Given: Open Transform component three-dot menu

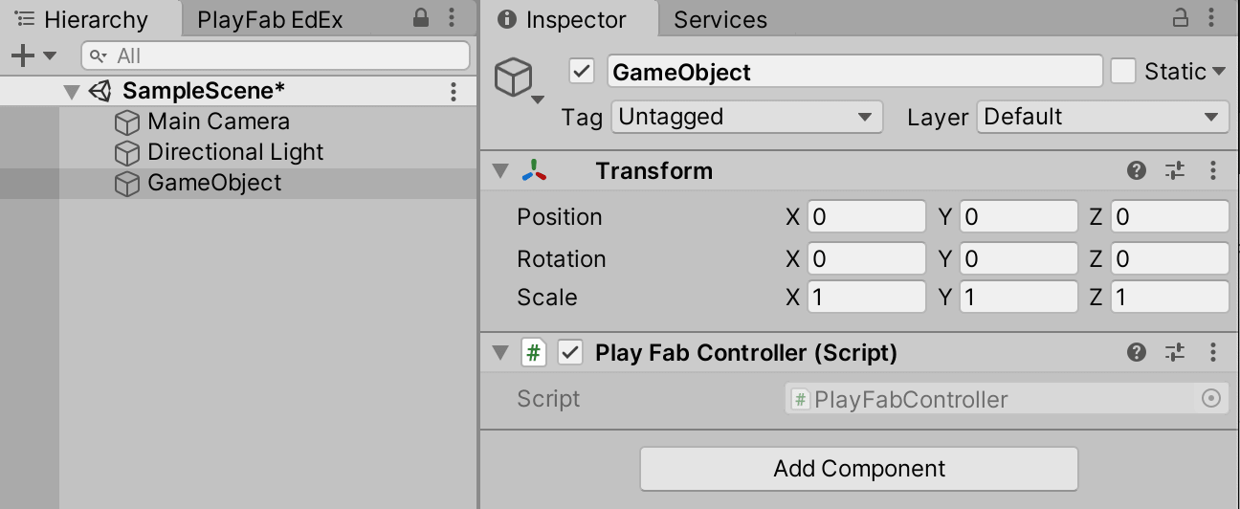Looking at the screenshot, I should [1213, 171].
